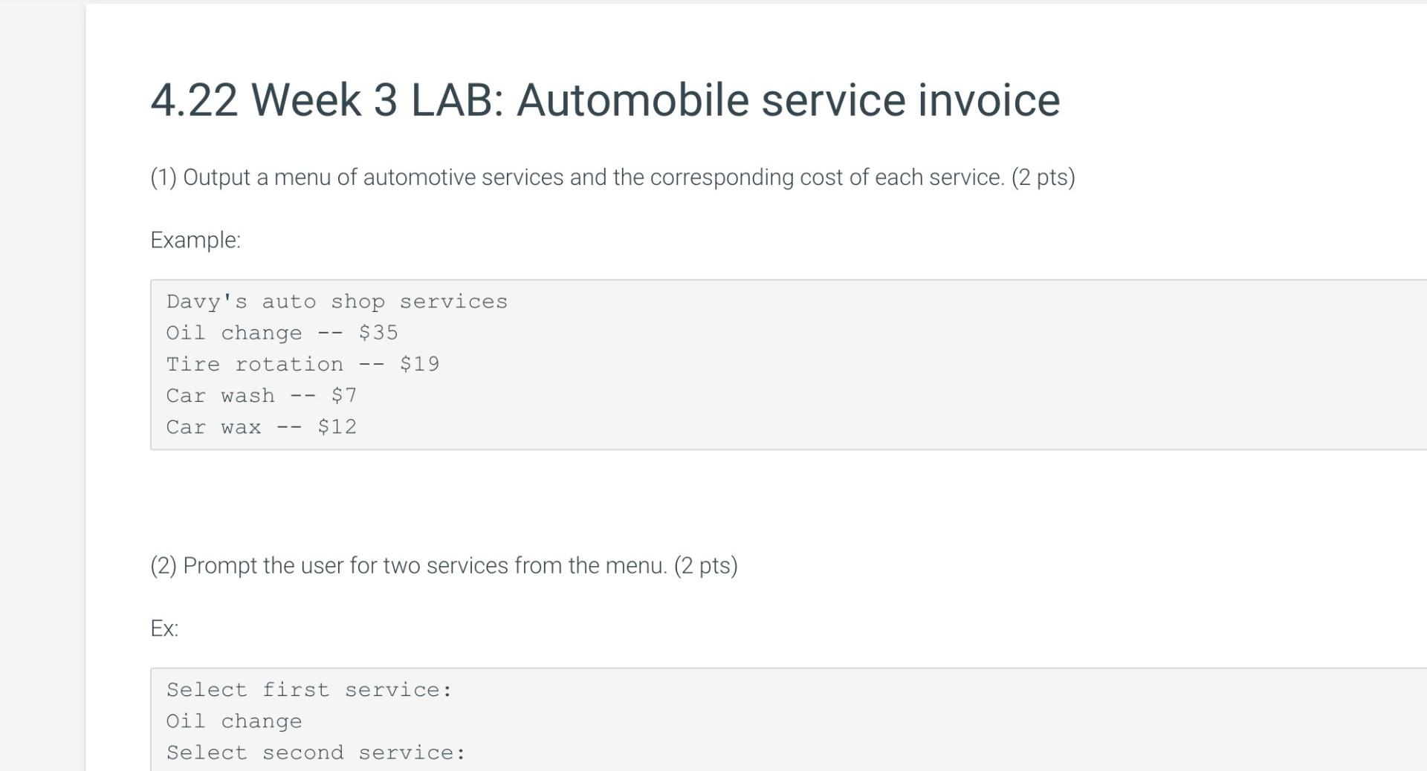
Task: Click the $12 price for Car wax
Action: coord(337,427)
